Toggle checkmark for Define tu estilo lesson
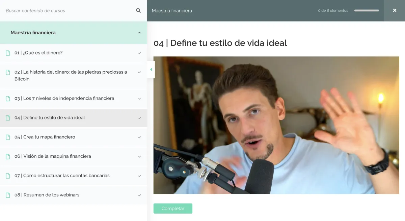The width and height of the screenshot is (405, 221). pyautogui.click(x=139, y=118)
